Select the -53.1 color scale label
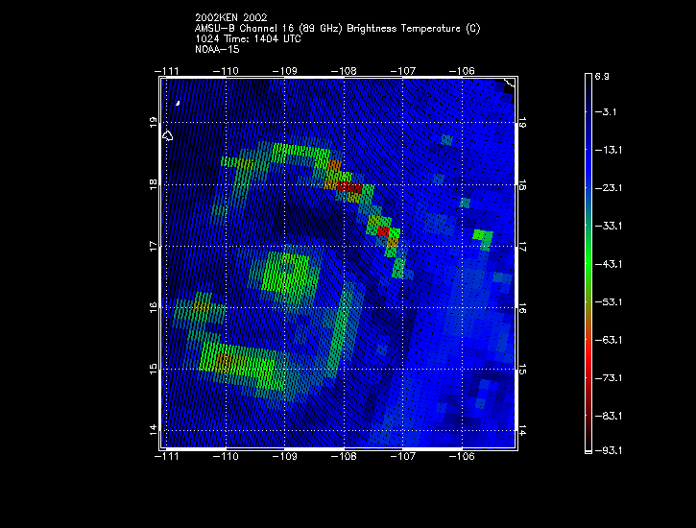Viewport: 696px width, 528px height. (608, 301)
